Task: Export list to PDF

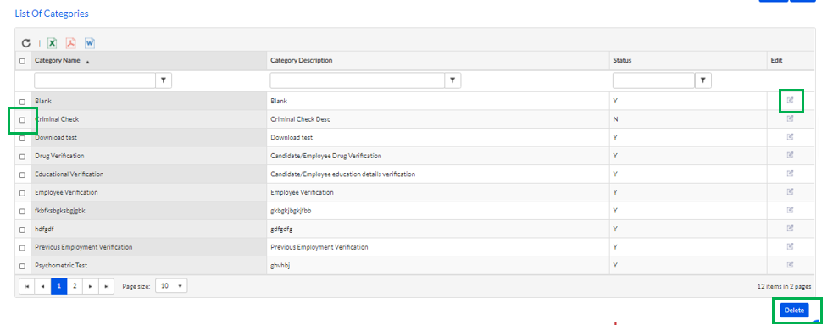Action: [x=70, y=43]
